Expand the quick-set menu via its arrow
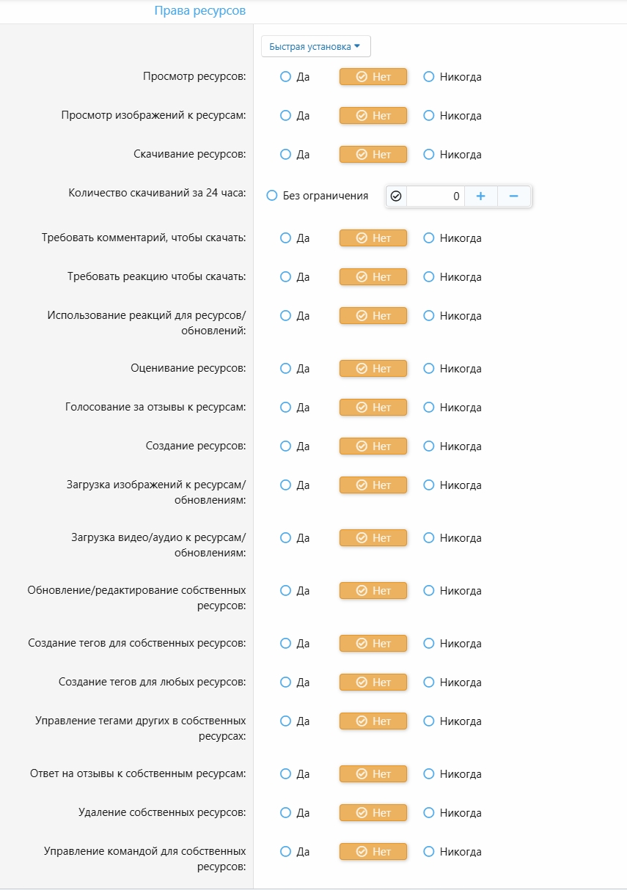Viewport: 627px width, 890px height. pos(358,45)
